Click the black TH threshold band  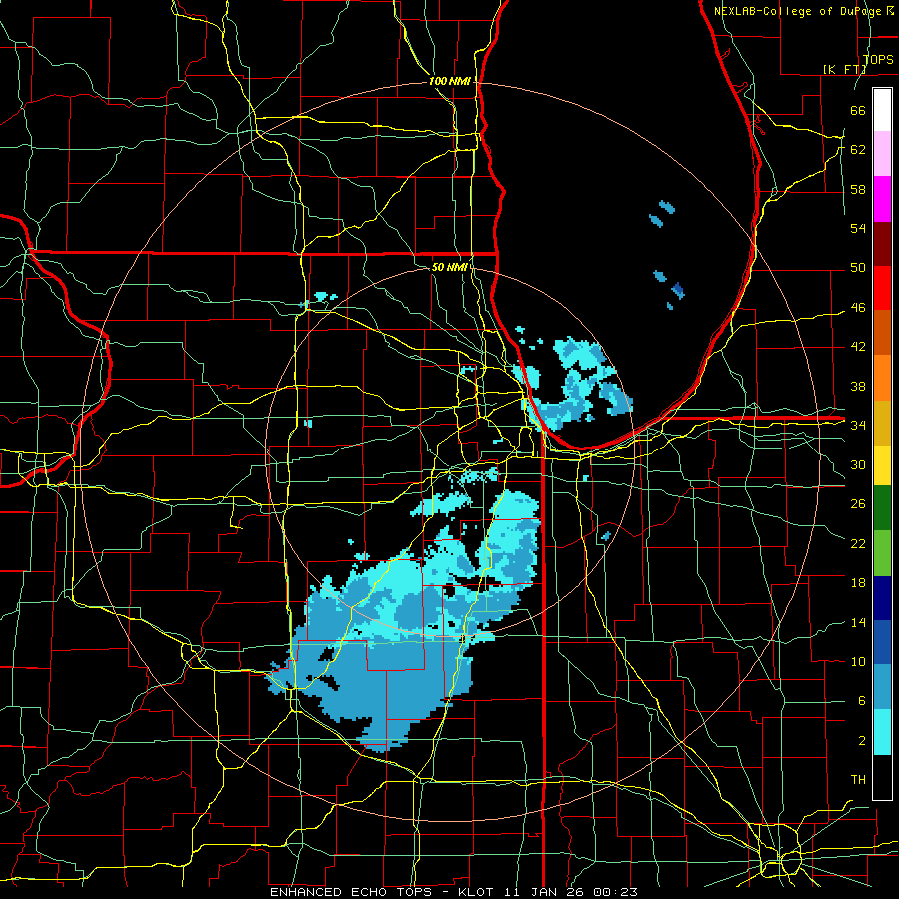point(882,777)
